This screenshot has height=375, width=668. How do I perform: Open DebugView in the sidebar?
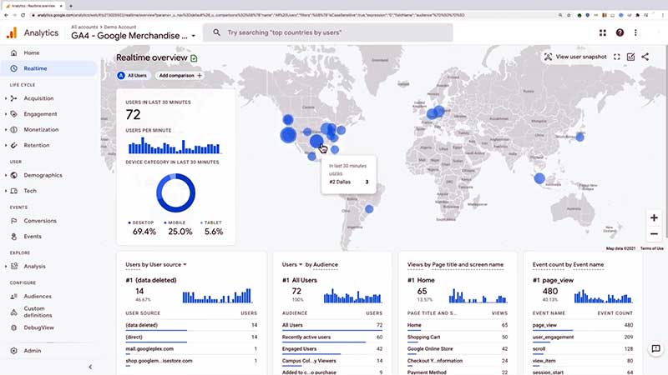(38, 327)
